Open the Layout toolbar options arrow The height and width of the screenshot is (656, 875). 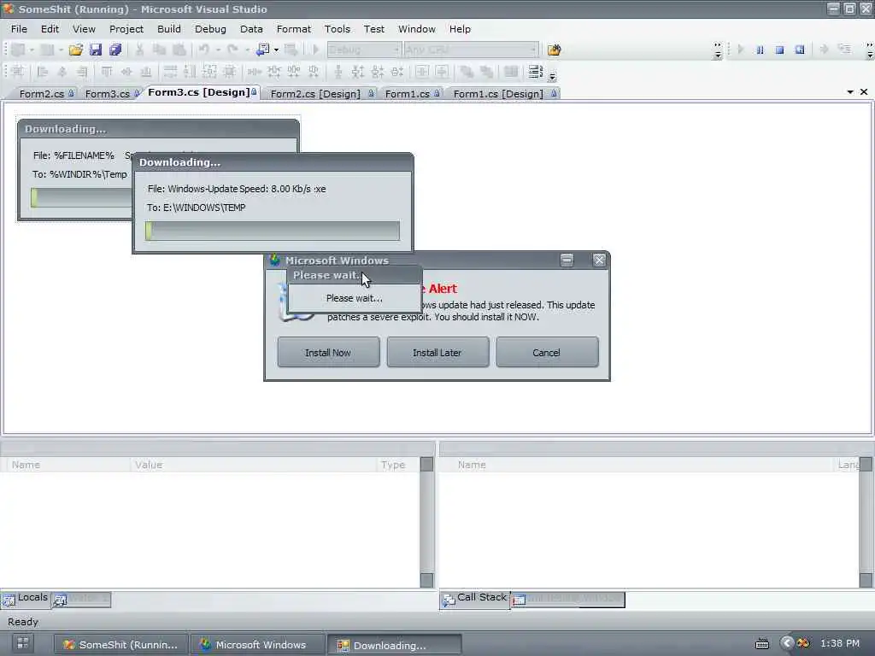click(553, 76)
